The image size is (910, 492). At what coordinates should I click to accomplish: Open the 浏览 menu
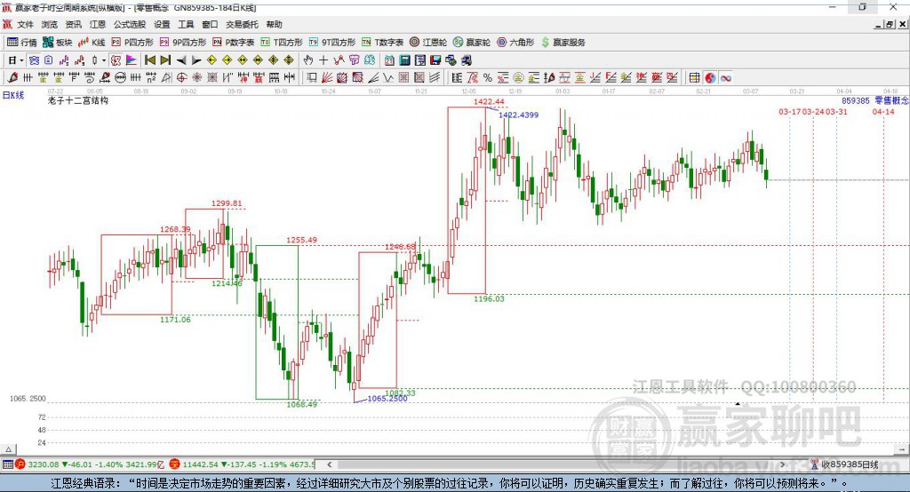(x=50, y=24)
